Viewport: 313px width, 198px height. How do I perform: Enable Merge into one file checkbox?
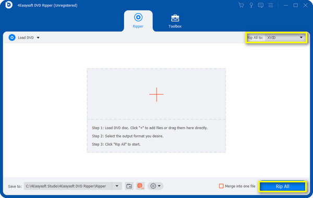pyautogui.click(x=221, y=186)
